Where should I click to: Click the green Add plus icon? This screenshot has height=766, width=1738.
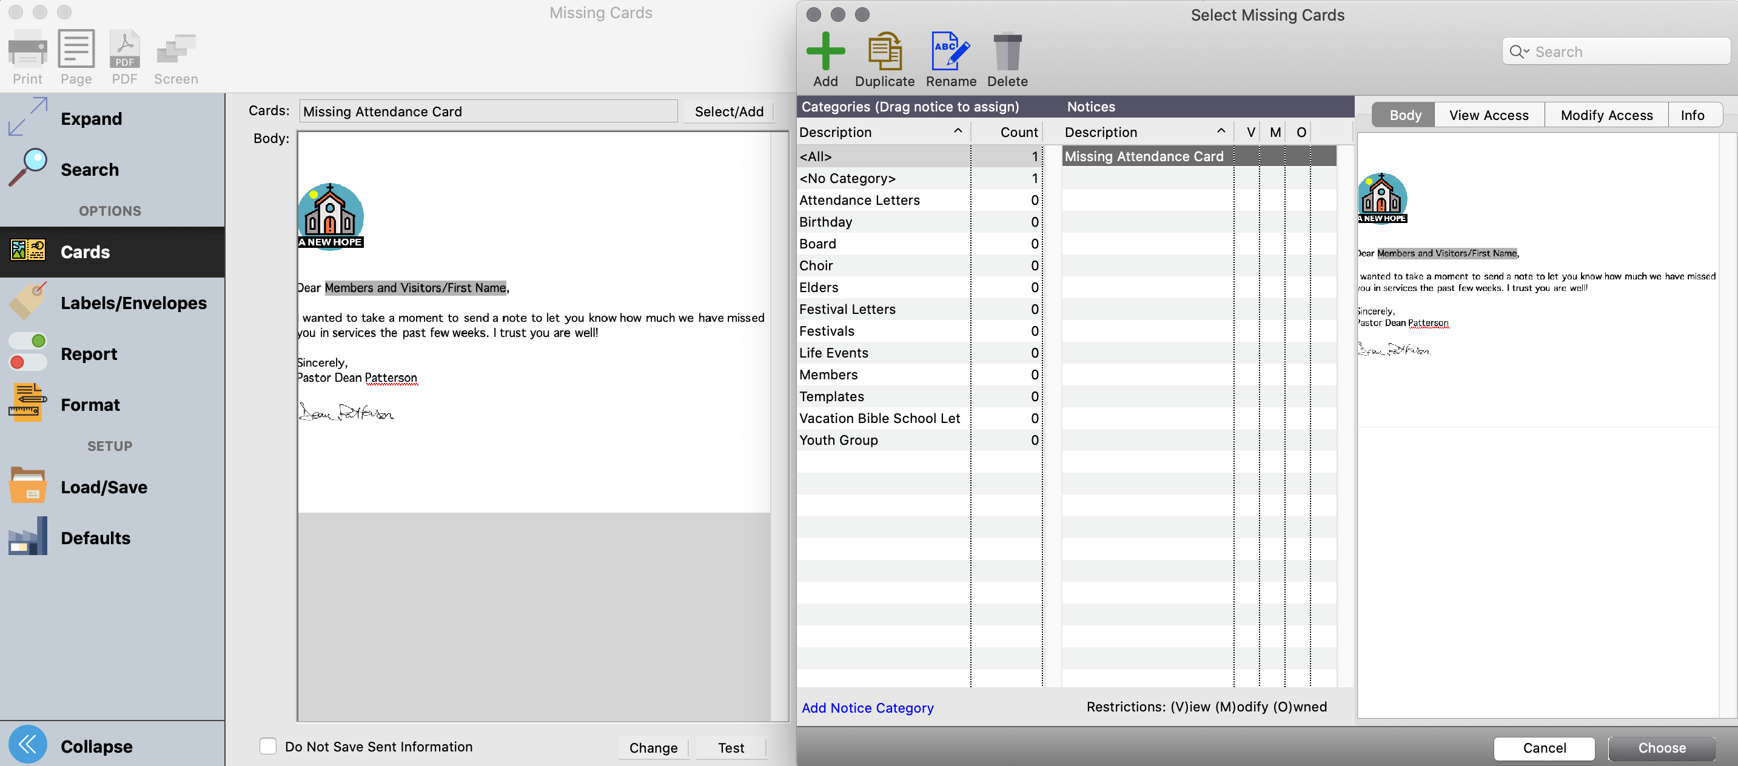pos(825,52)
